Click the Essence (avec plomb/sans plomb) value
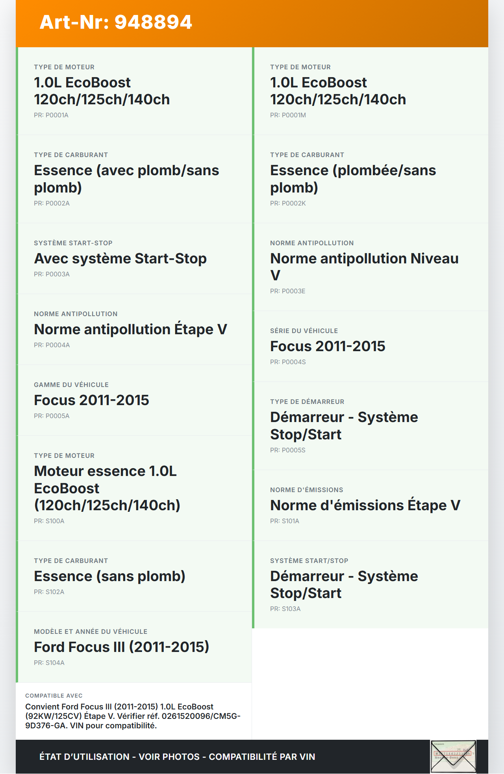 126,179
